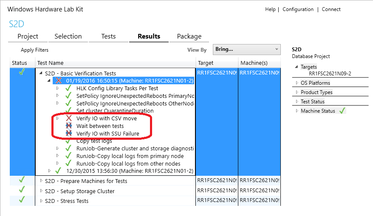Click Machine(s) cell of Setup Storage Cluster row
This screenshot has width=373, height=216.
pos(259,191)
